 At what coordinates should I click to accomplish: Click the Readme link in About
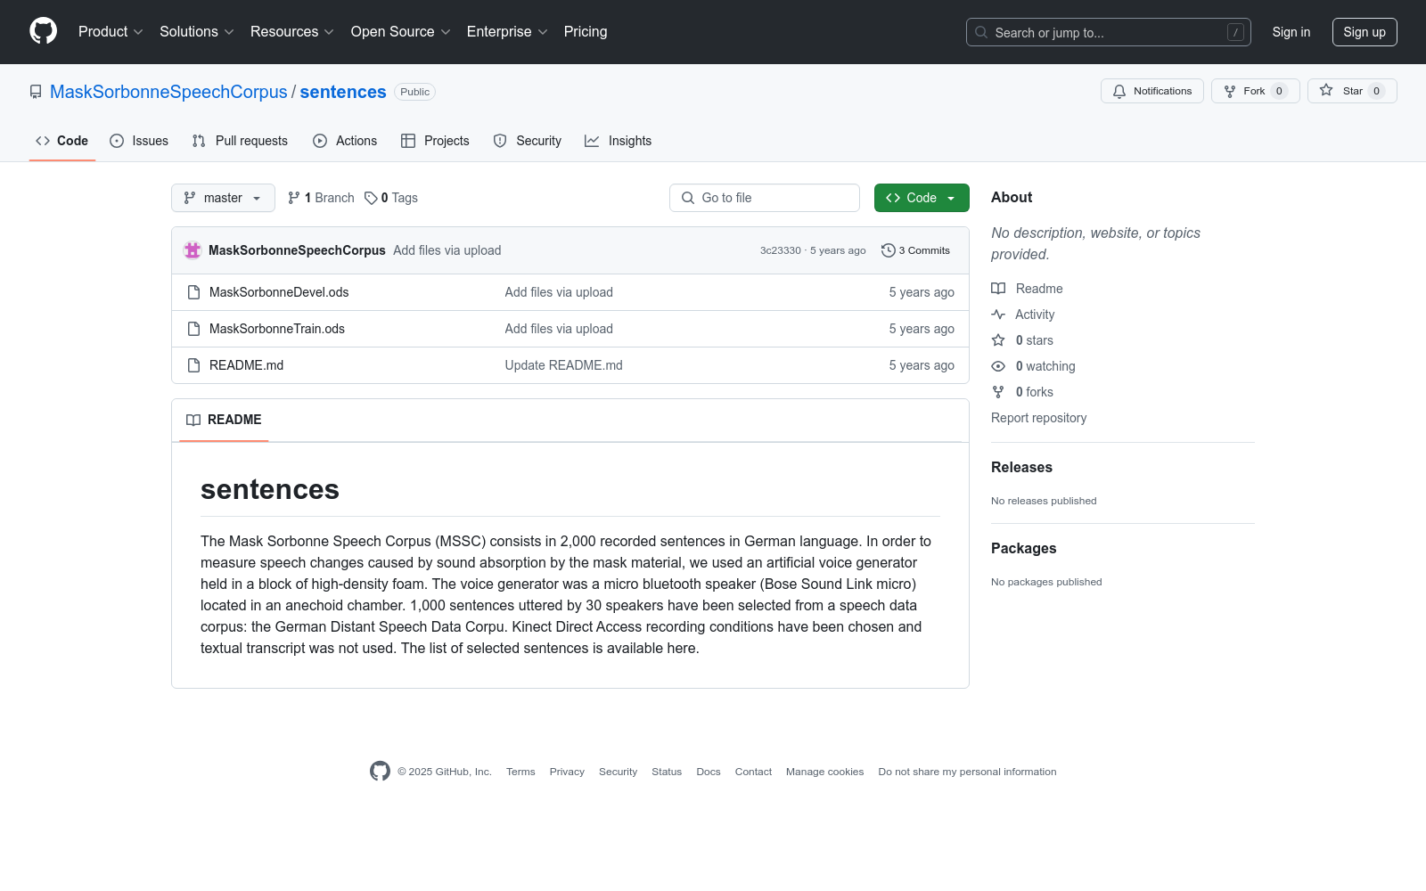(x=1028, y=289)
